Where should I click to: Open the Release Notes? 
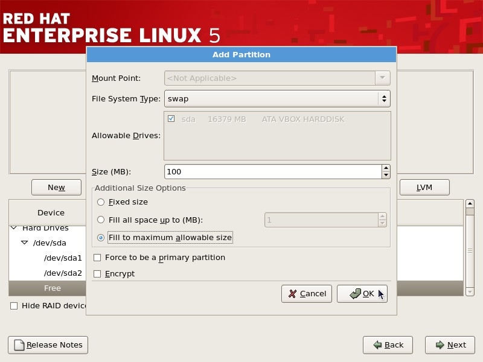tap(48, 345)
